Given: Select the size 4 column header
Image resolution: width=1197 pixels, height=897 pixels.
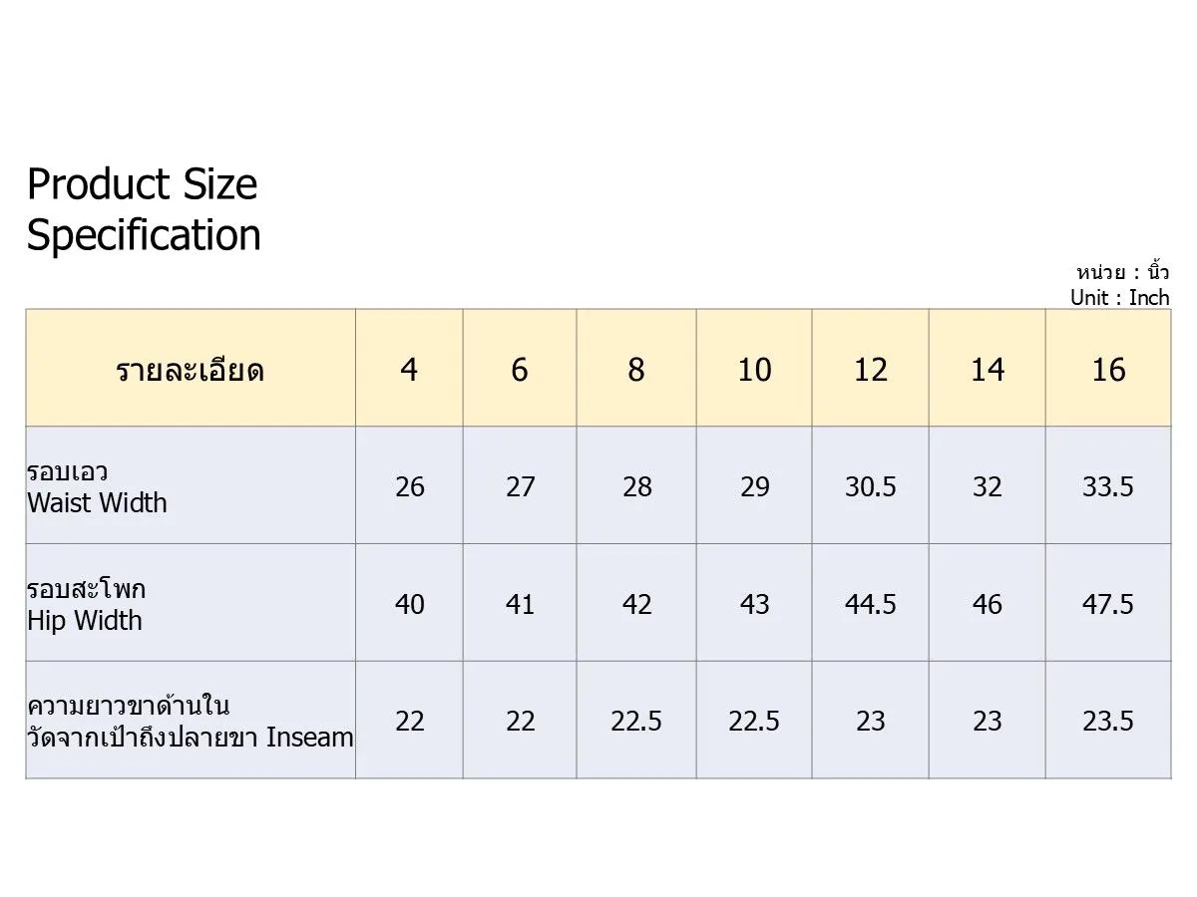Looking at the screenshot, I should tap(409, 370).
